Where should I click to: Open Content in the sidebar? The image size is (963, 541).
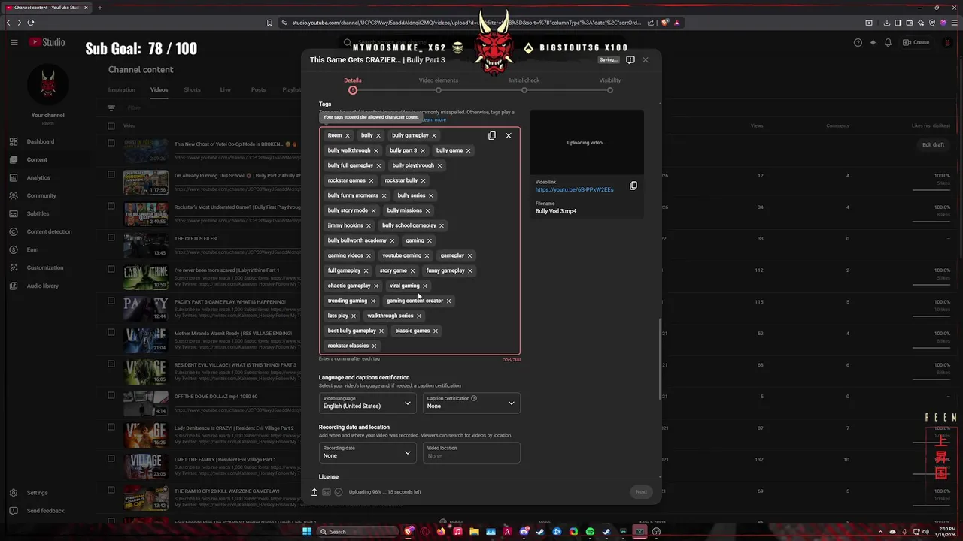coord(48,159)
